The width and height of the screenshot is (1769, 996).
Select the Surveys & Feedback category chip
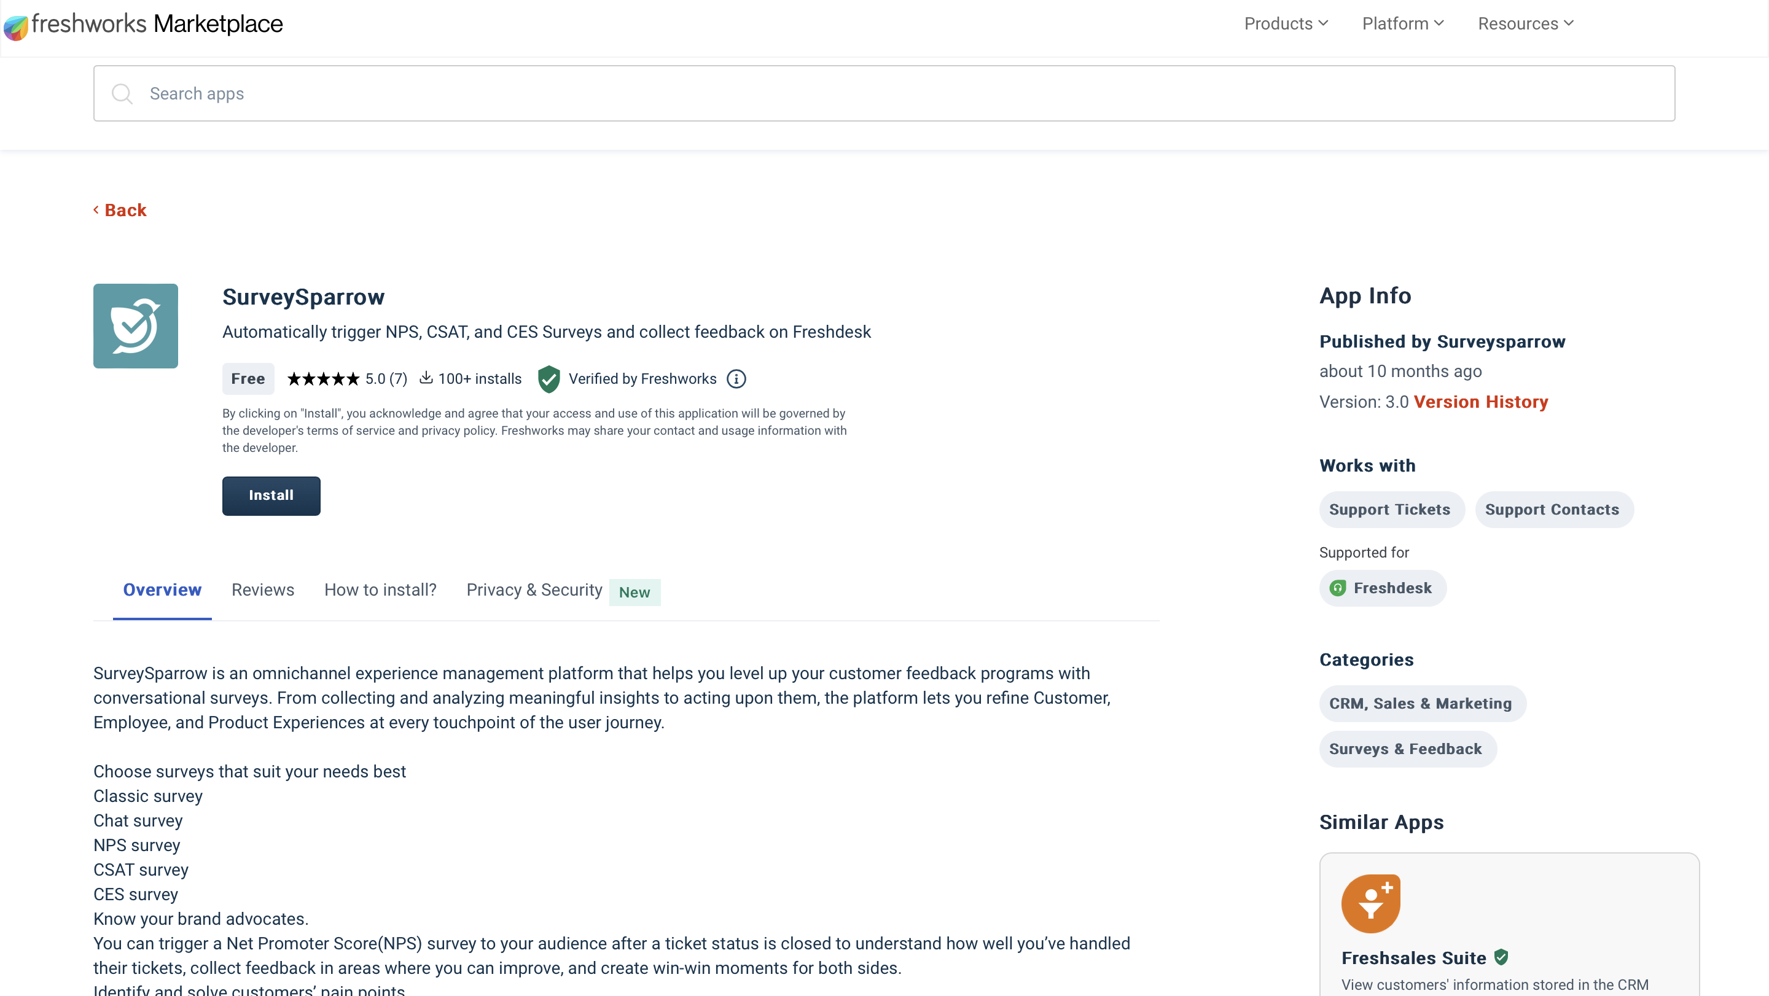(x=1405, y=749)
